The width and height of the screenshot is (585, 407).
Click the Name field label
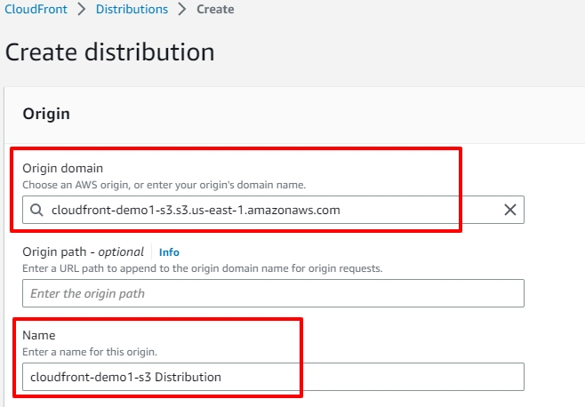[x=39, y=335]
